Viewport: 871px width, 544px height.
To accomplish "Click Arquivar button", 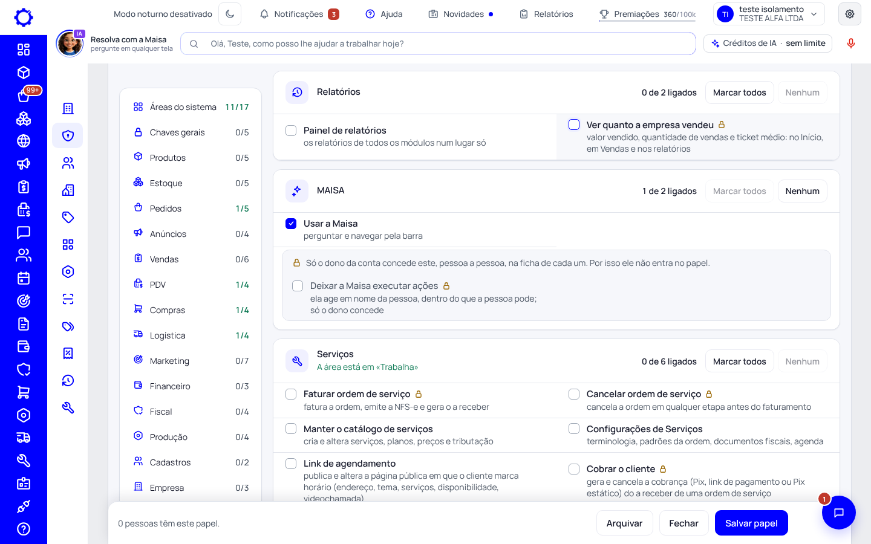I will pos(624,523).
